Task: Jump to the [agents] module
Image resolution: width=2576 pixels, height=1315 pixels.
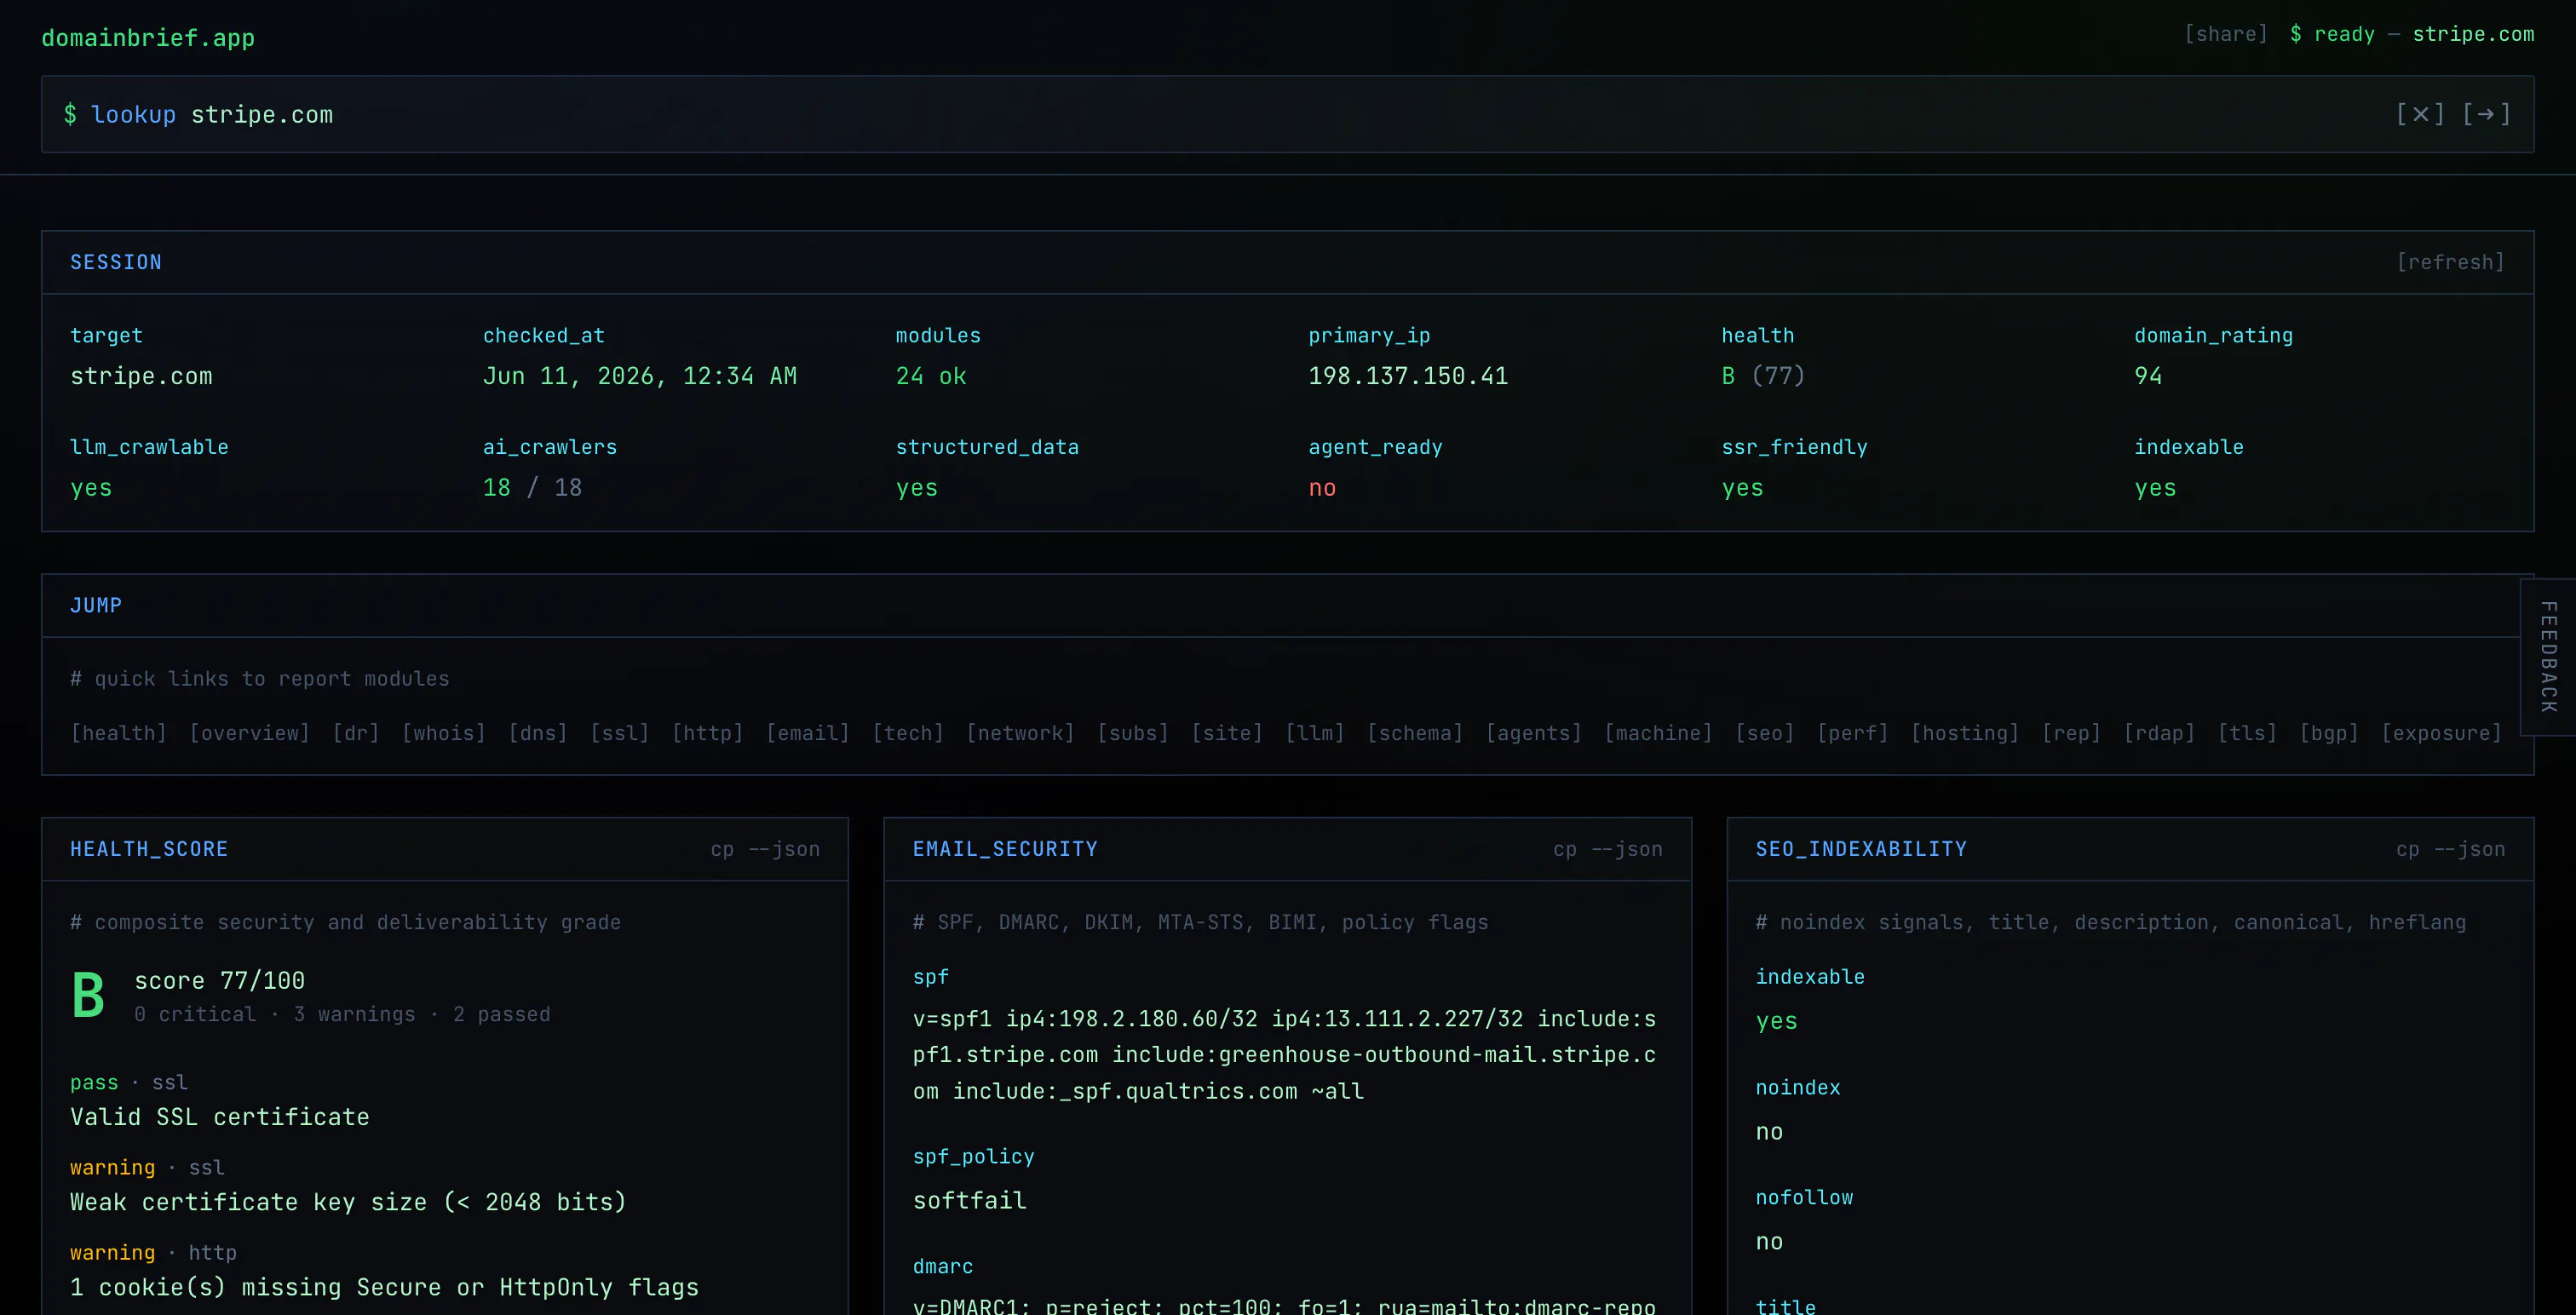Action: click(1534, 733)
